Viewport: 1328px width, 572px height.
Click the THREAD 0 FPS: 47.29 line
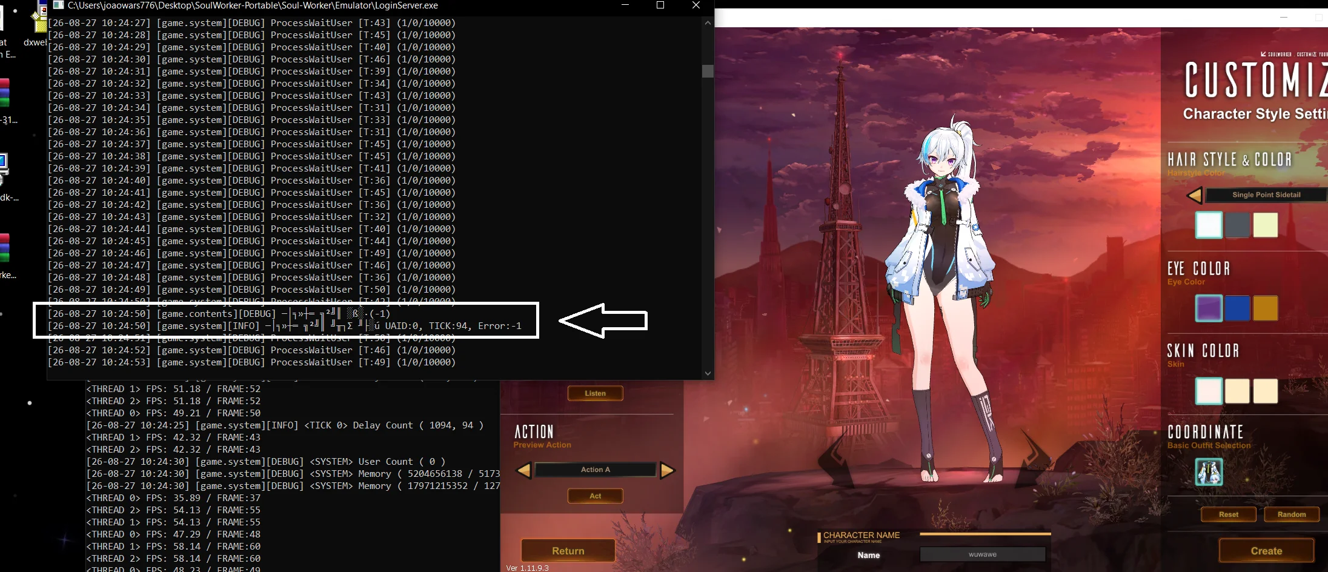173,534
